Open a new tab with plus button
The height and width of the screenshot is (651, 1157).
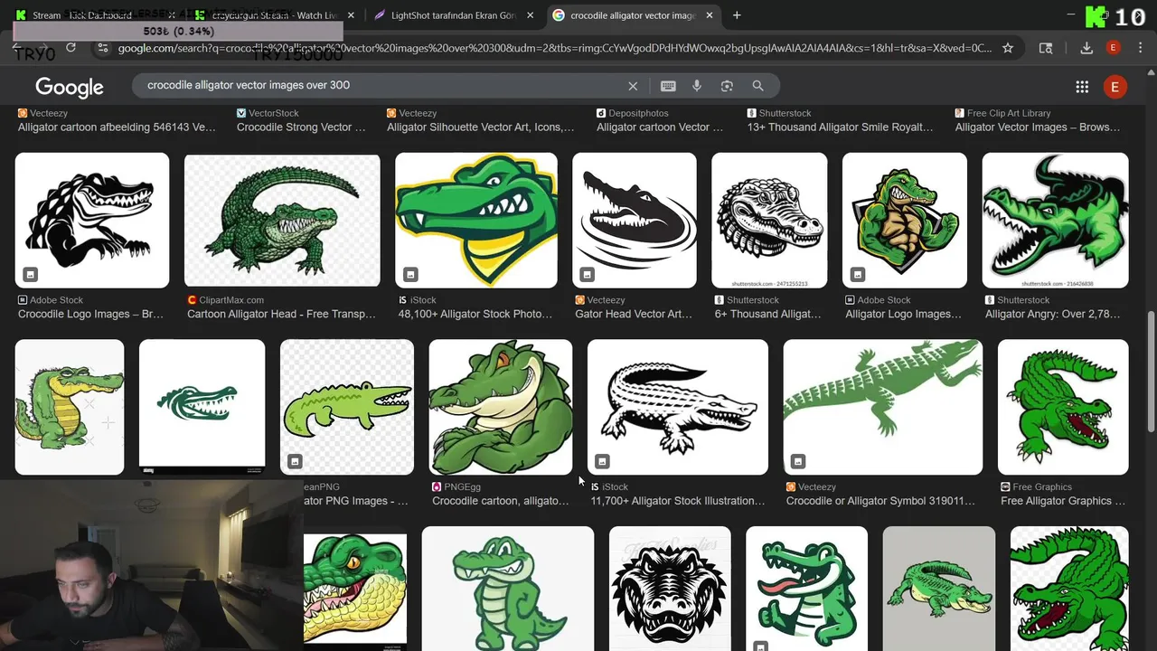coord(737,15)
